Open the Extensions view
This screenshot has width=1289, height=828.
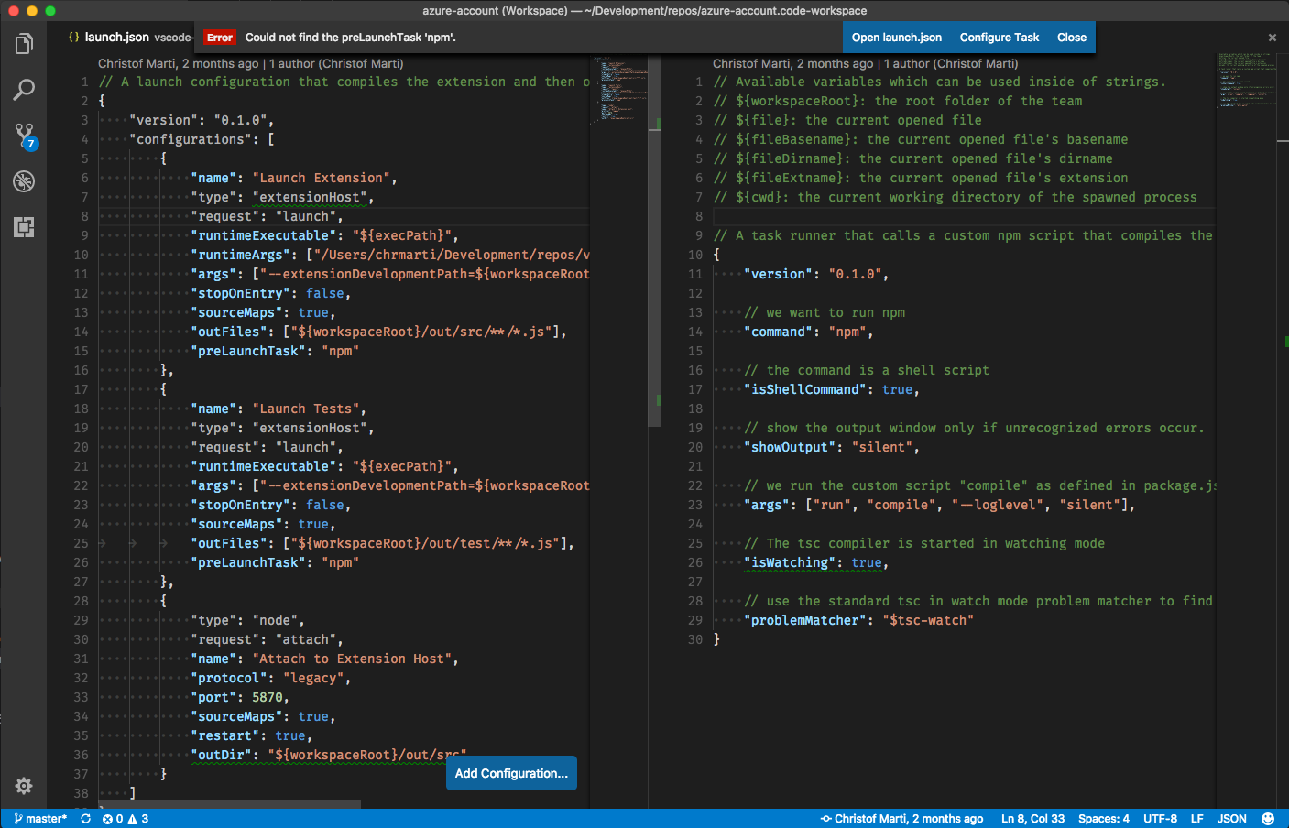(24, 226)
